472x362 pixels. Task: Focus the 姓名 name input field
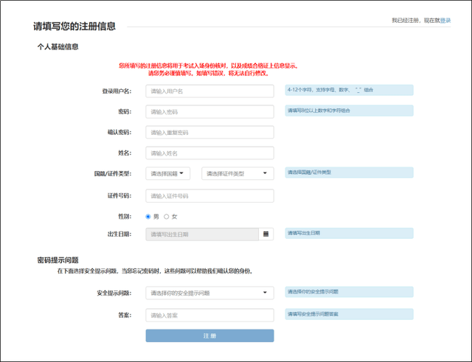(x=209, y=153)
